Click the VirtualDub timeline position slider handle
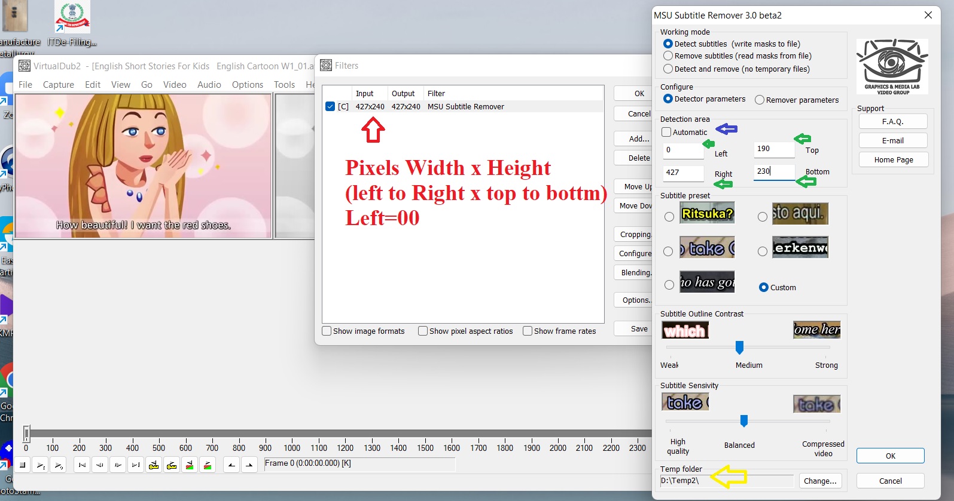 pos(26,434)
